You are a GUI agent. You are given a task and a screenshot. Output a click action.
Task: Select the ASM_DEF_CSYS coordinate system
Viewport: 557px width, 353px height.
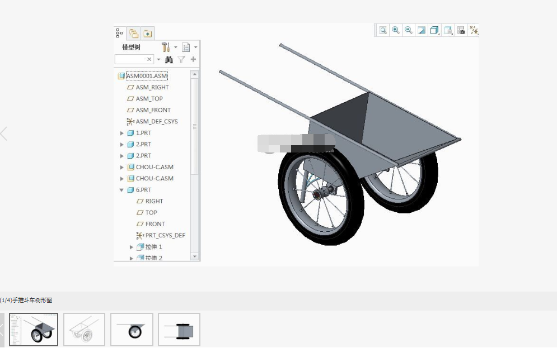tap(157, 121)
